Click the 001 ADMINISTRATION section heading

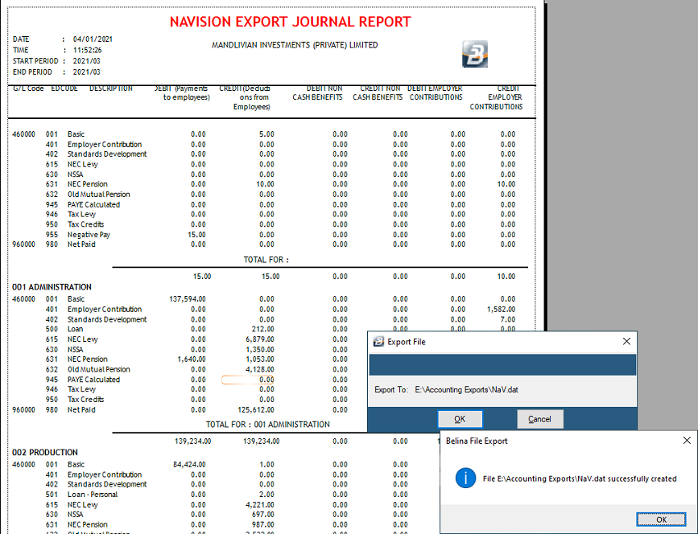click(x=52, y=287)
